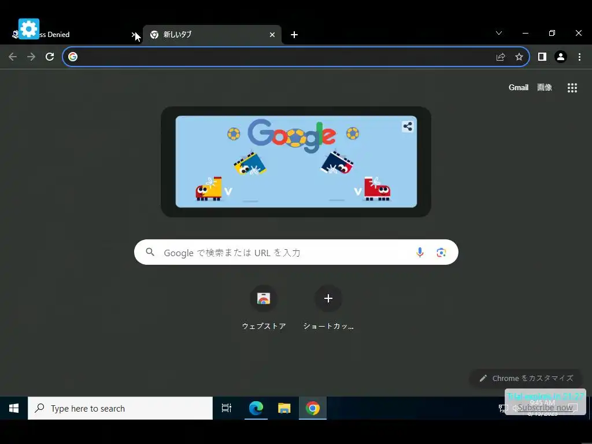The image size is (592, 444).
Task: Open the profile avatar menu
Action: [561, 57]
